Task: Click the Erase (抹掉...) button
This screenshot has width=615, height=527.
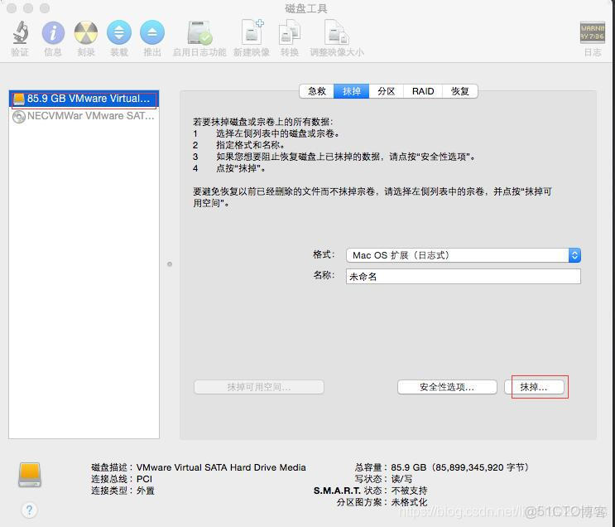Action: pyautogui.click(x=534, y=387)
